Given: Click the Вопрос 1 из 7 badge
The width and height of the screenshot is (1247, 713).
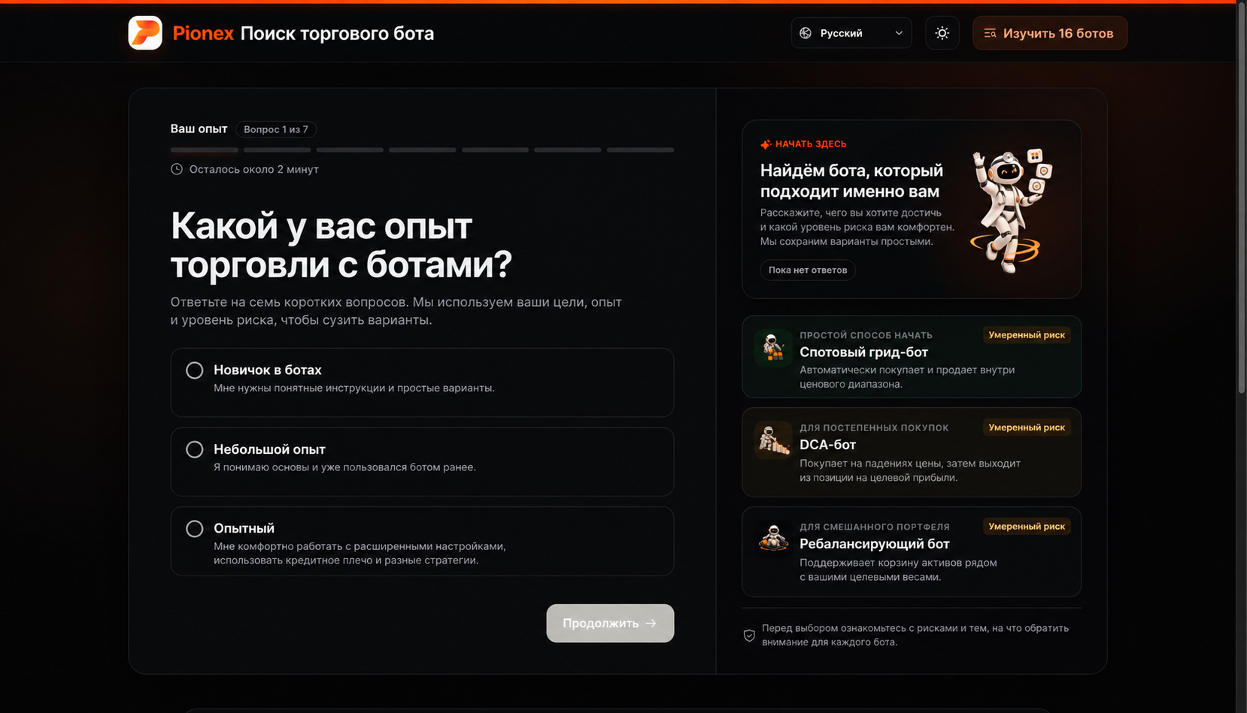Looking at the screenshot, I should point(276,129).
